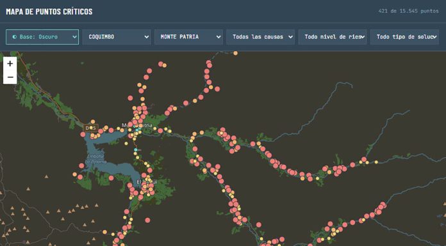Expand the Todo nivel de riesgo filter
The height and width of the screenshot is (246, 446).
(333, 37)
